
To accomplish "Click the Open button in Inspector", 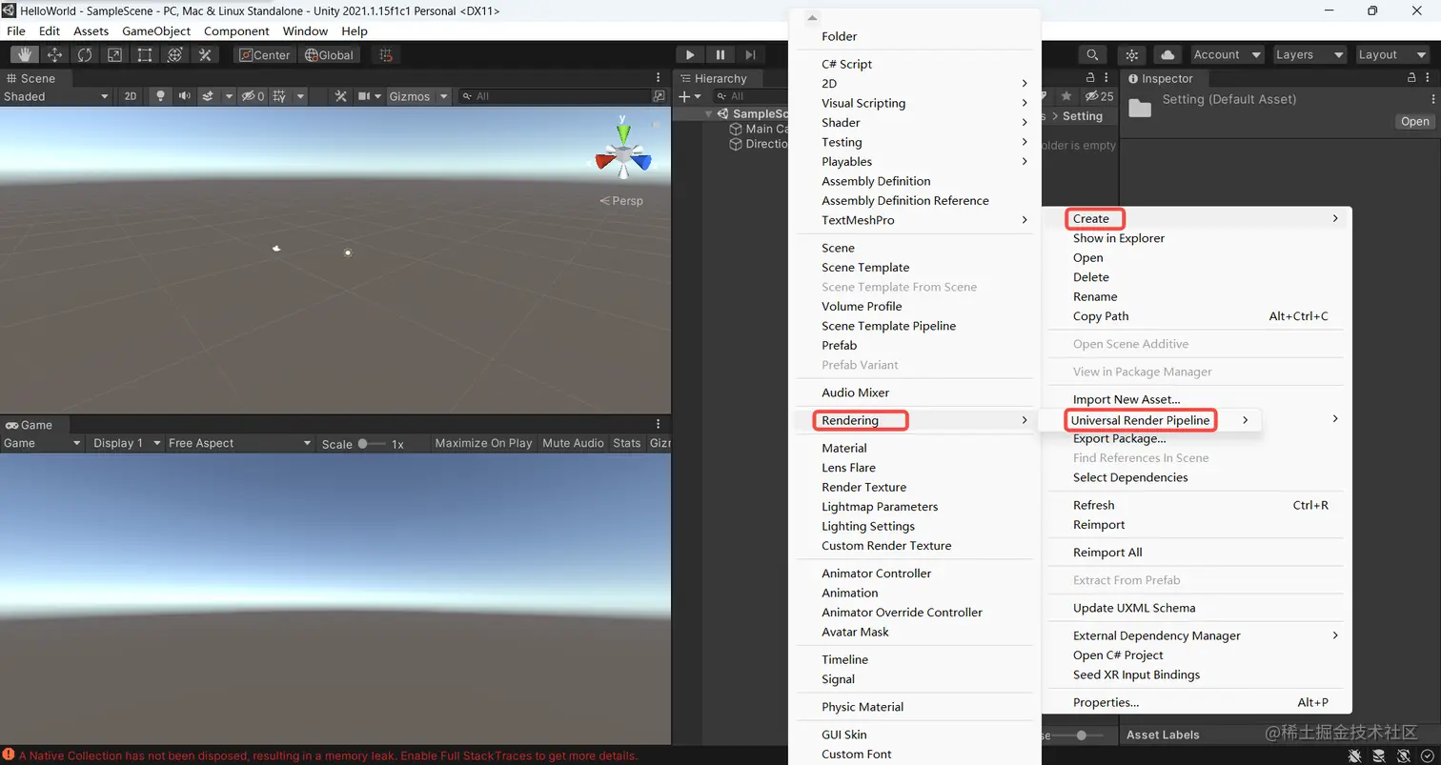I will click(1414, 121).
